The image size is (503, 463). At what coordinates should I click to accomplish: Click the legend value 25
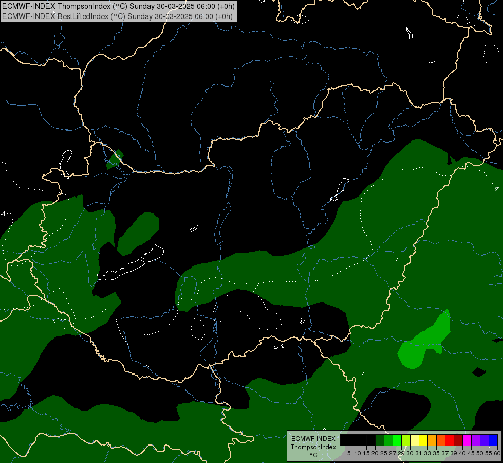pyautogui.click(x=384, y=453)
